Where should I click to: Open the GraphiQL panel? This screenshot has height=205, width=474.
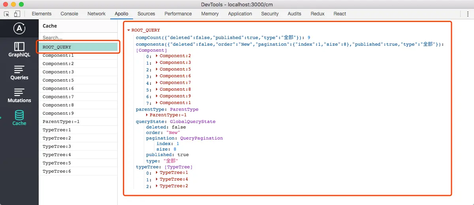click(19, 49)
